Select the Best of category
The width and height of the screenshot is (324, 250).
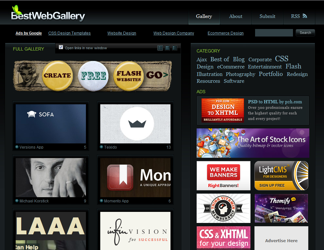pos(220,59)
